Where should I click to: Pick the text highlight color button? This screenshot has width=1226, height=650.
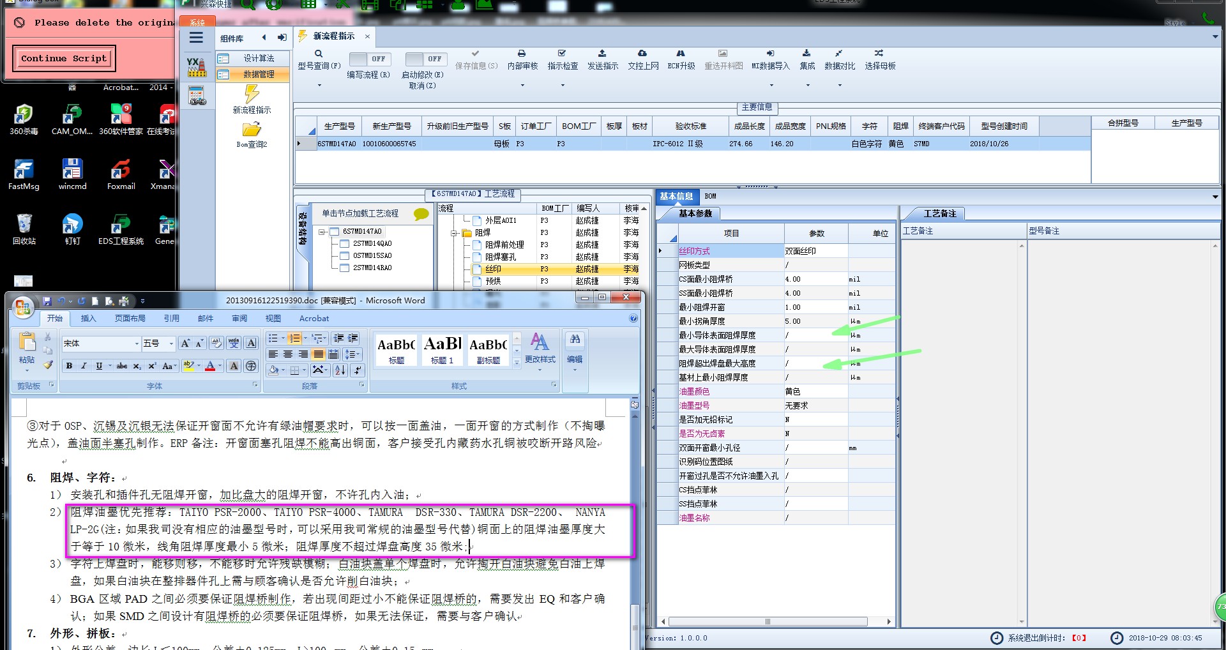[188, 366]
